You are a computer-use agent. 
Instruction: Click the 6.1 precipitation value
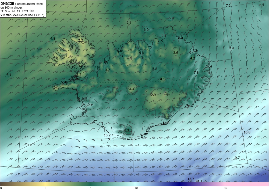tap(262, 5)
